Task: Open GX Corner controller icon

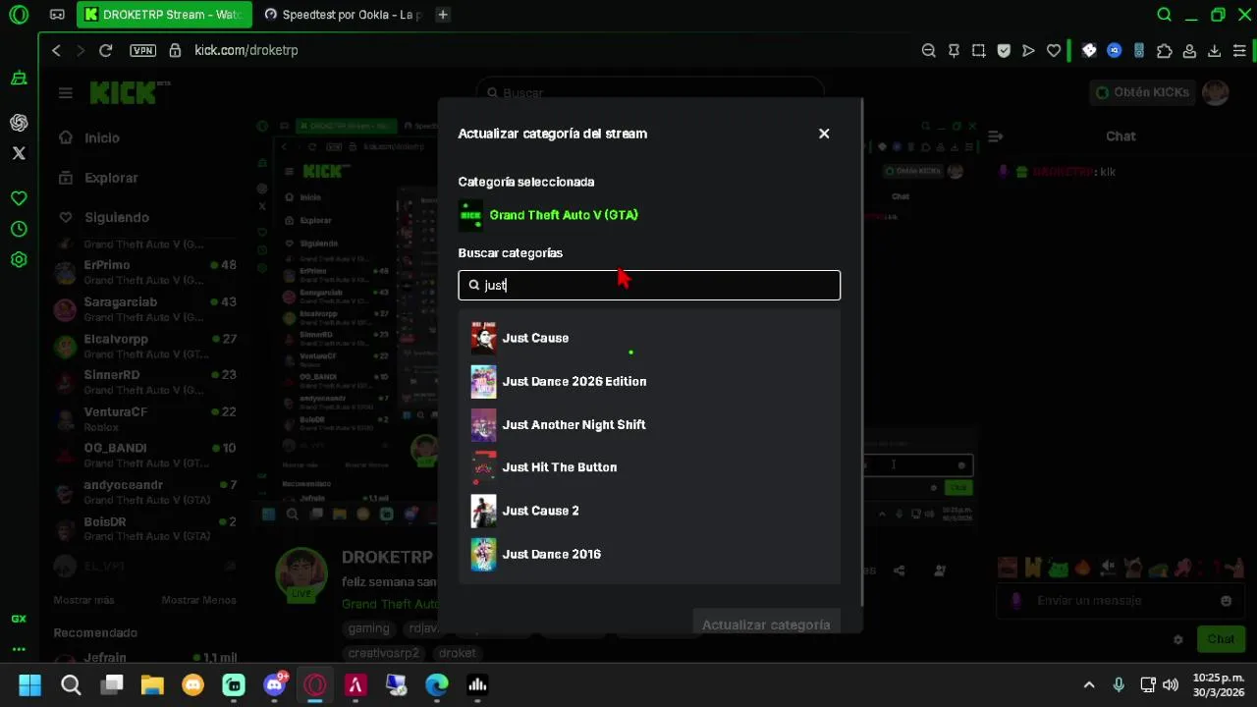Action: 57,15
